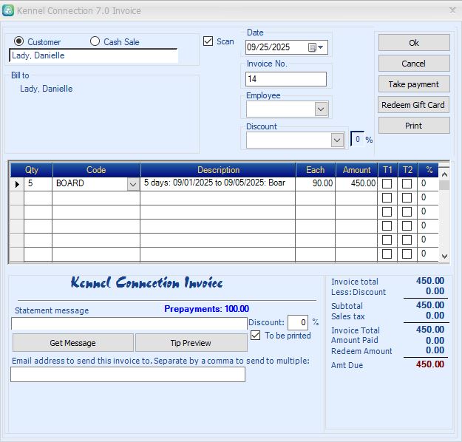This screenshot has height=442, width=462.
Task: Click the scroll down arrow of the item grid
Action: (x=444, y=256)
